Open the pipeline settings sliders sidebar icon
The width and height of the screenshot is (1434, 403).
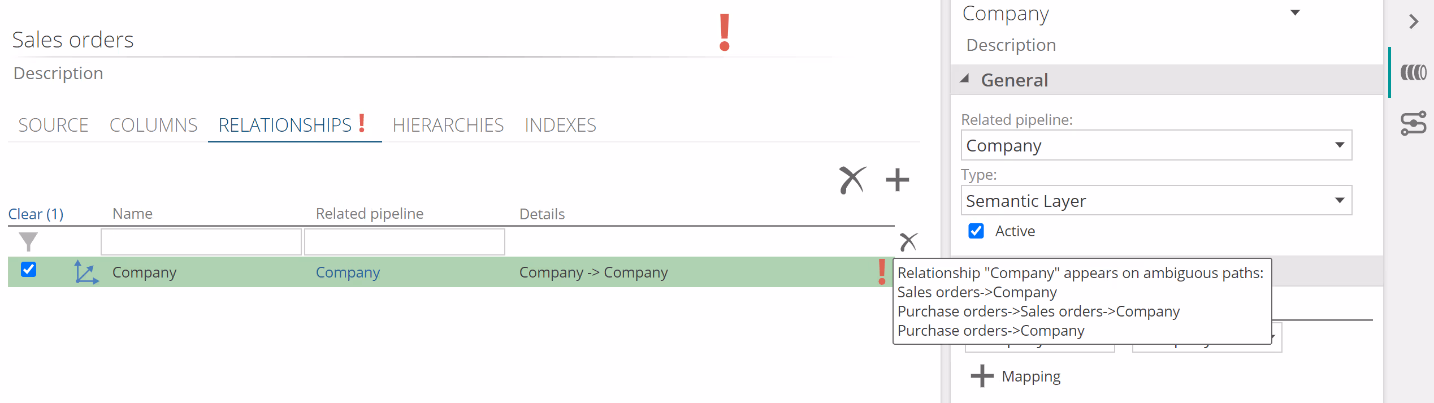coord(1413,124)
